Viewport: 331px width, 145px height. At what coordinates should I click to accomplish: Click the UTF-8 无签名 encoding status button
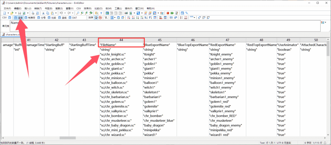pyautogui.click(x=284, y=143)
